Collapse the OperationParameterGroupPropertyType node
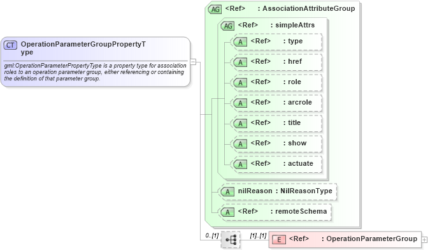Screen dimensions: 428x250 pos(193,62)
